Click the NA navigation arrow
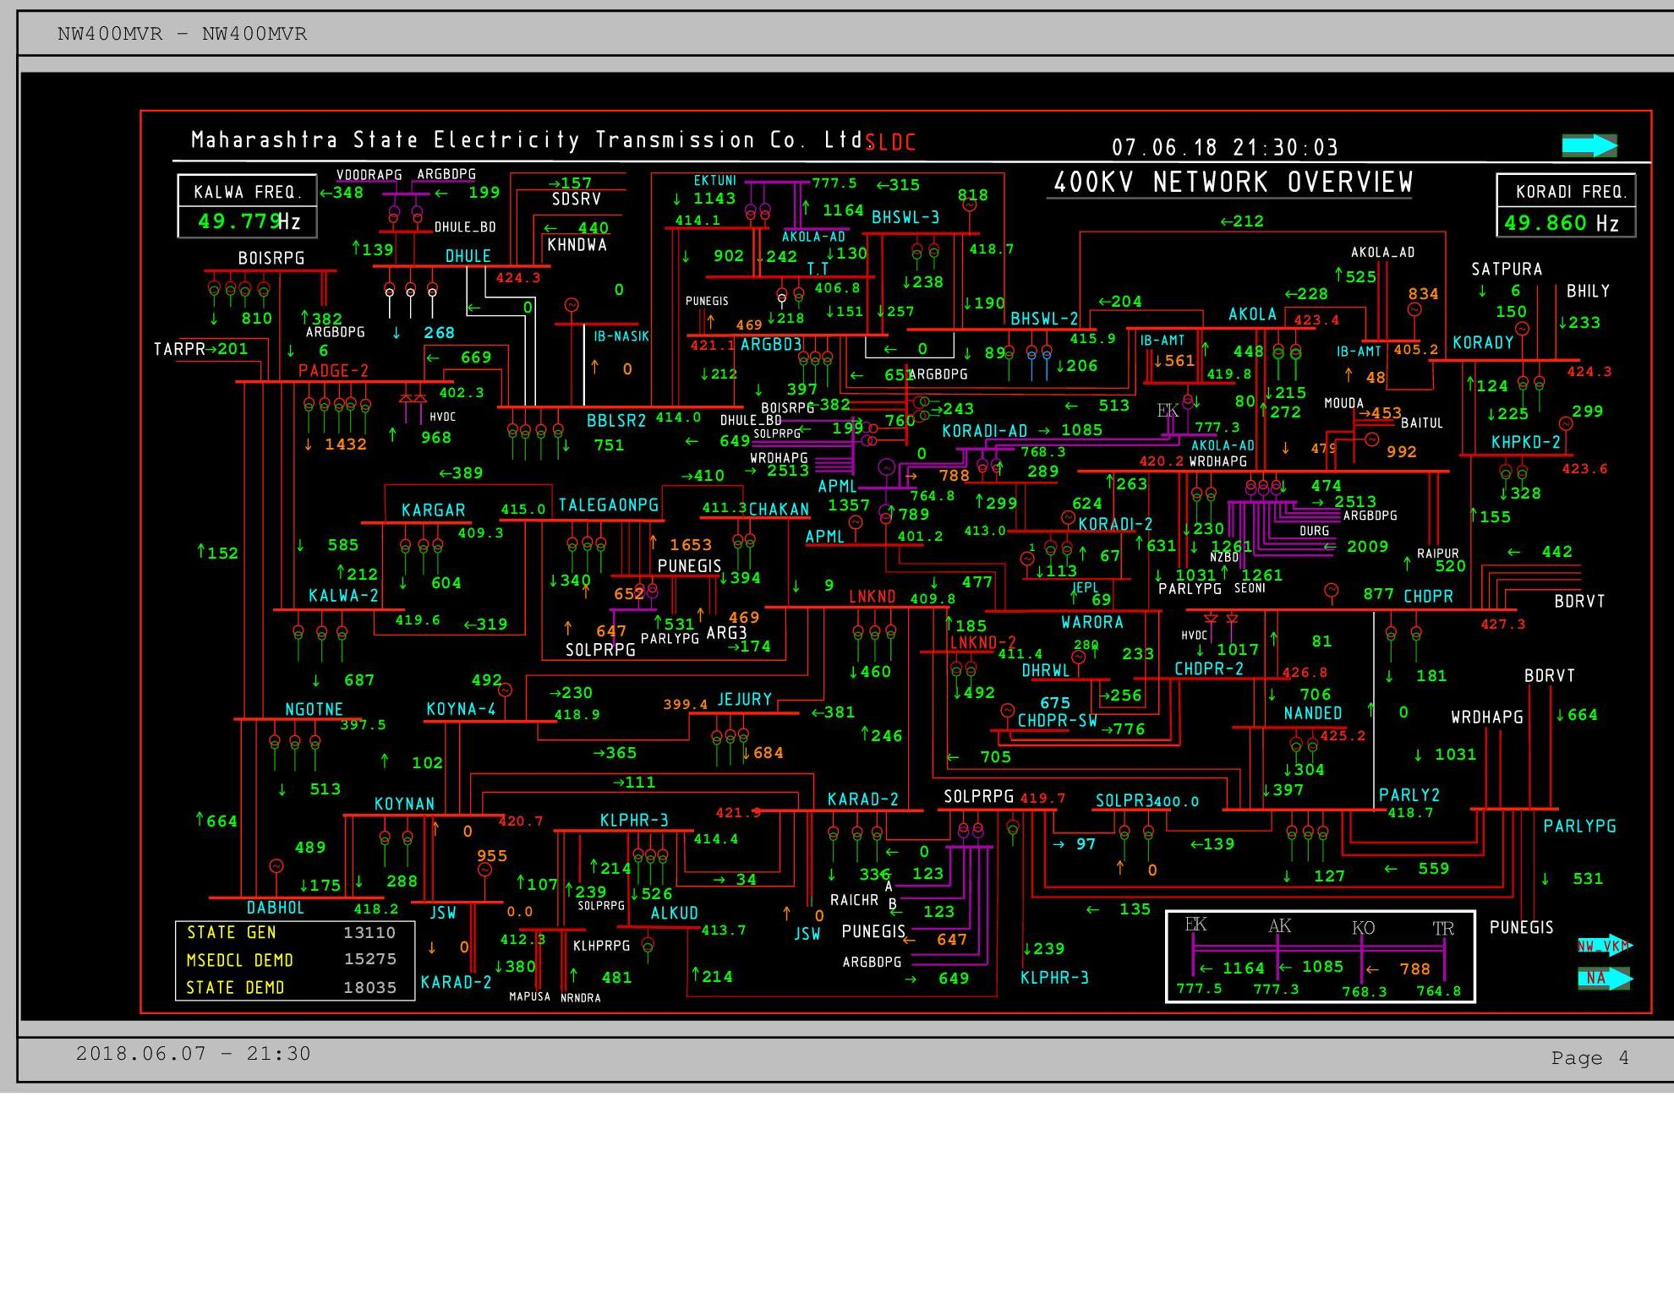 click(1605, 979)
